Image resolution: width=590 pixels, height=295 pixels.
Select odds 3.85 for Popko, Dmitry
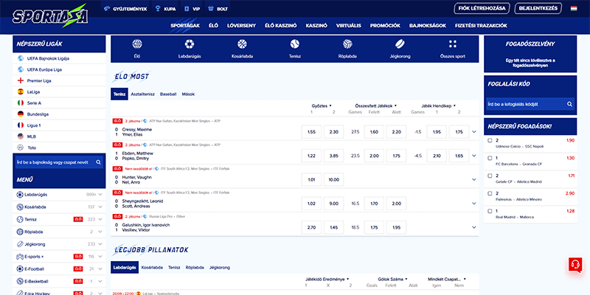(334, 156)
